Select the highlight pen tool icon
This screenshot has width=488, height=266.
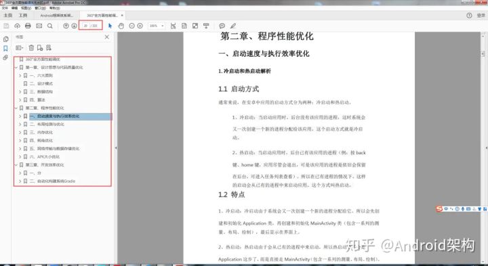point(232,26)
